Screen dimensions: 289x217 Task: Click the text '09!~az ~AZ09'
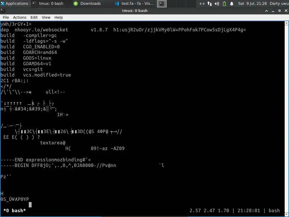108,149
